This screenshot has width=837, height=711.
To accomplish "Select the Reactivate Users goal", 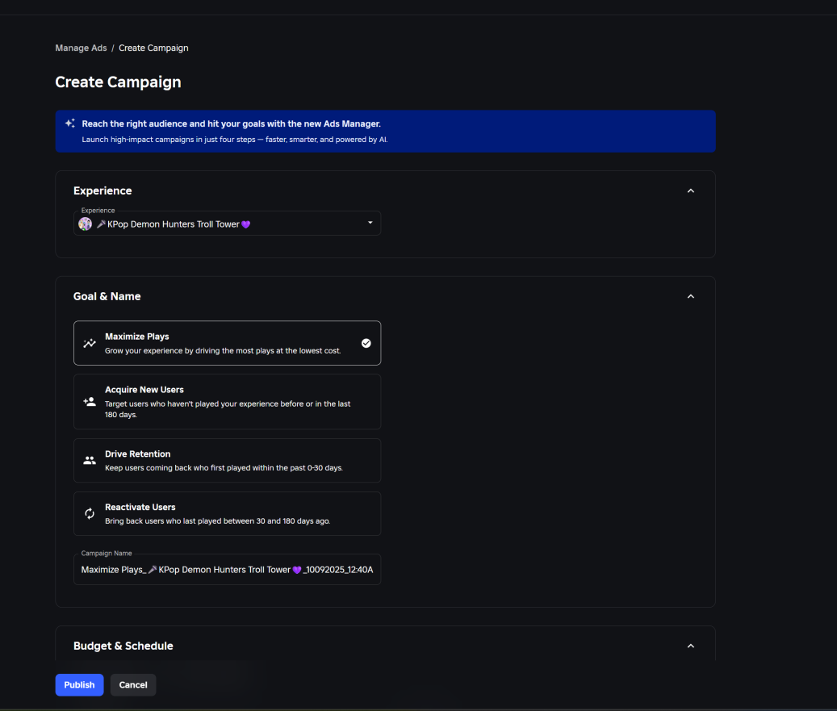I will [x=227, y=513].
